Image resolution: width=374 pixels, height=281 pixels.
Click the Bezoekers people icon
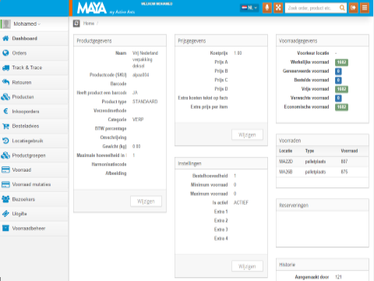5,199
